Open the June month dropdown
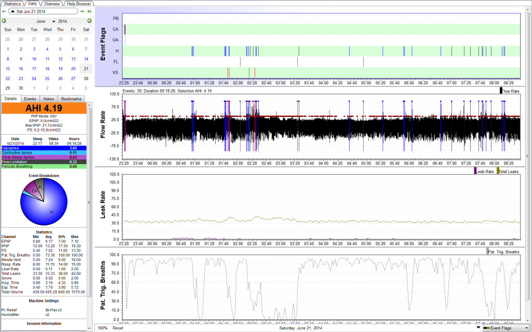Screen dimensions: 532x332 coord(54,21)
